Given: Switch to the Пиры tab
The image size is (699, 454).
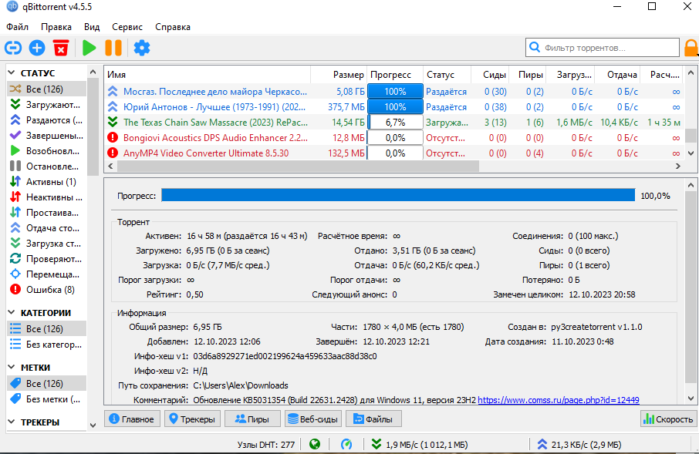Looking at the screenshot, I should tap(252, 419).
